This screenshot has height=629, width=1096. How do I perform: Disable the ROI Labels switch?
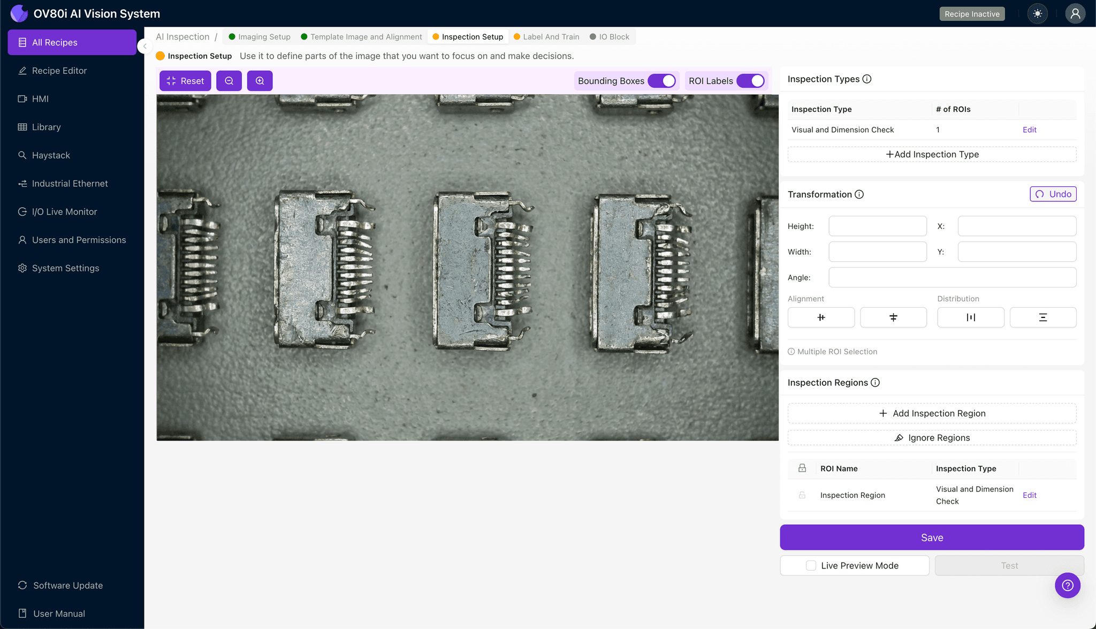(x=750, y=81)
